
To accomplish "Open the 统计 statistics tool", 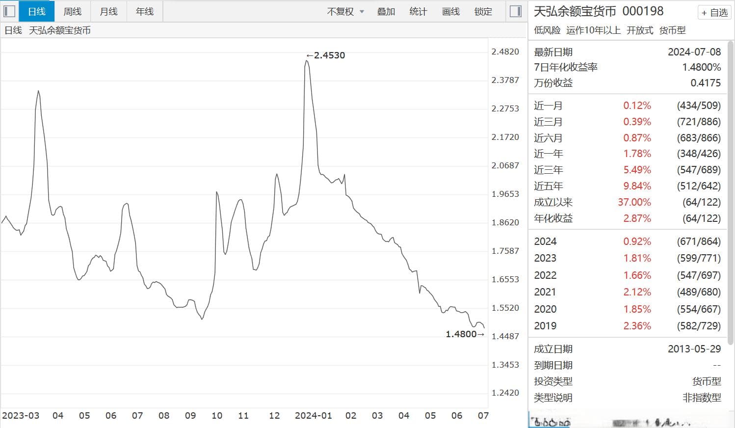I will coord(418,11).
